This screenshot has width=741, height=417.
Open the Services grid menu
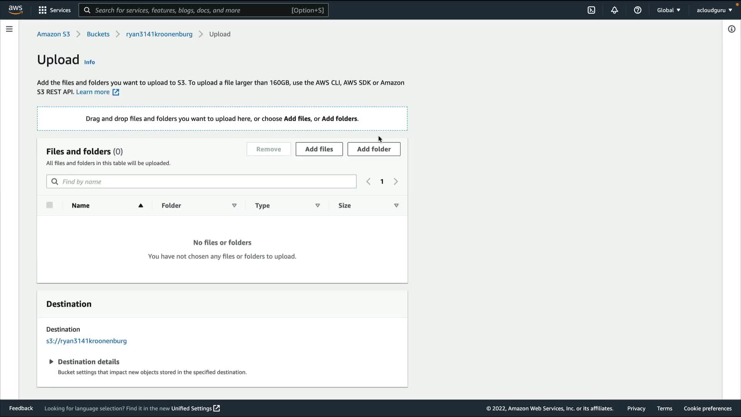[54, 10]
